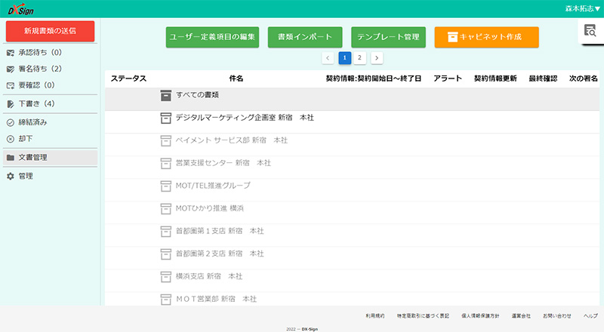
Task: Select MOTひかり推進 横浜 row
Action: [x=352, y=213]
